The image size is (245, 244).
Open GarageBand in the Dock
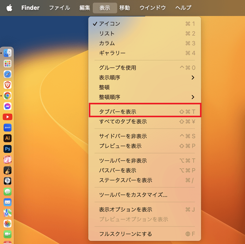[7, 170]
